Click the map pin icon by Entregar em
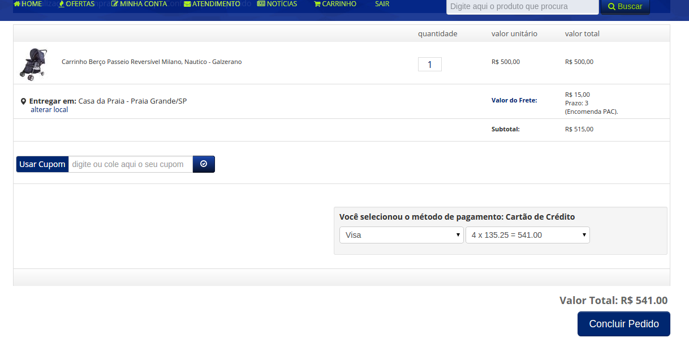Image resolution: width=689 pixels, height=342 pixels. click(x=23, y=101)
